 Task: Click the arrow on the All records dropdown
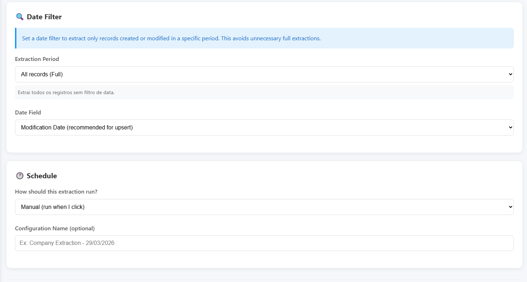pos(510,74)
